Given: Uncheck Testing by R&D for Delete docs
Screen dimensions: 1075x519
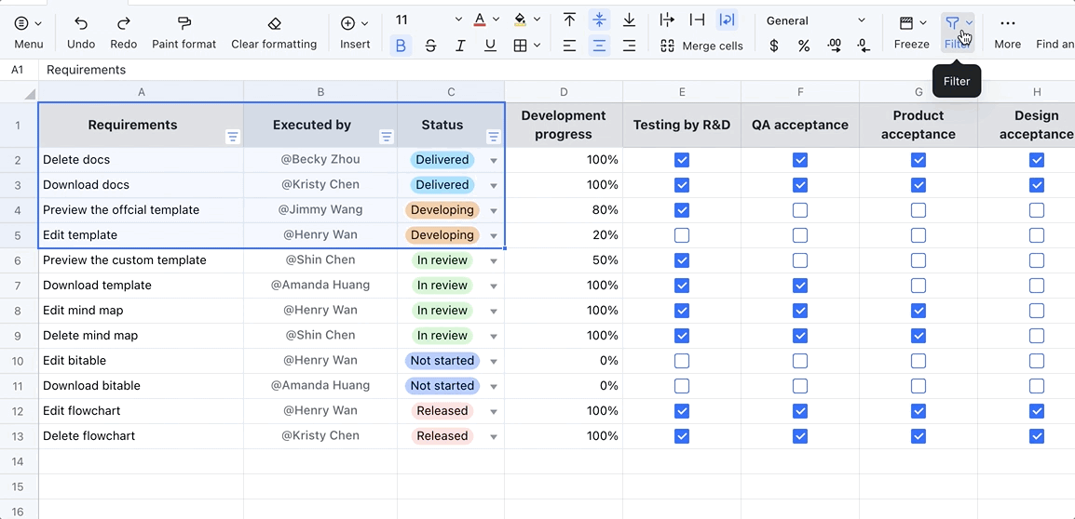Looking at the screenshot, I should click(682, 160).
